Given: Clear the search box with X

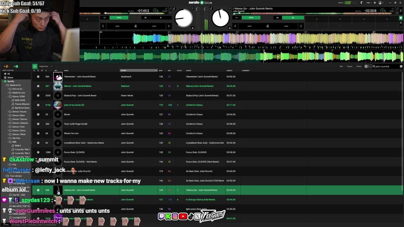Looking at the screenshot, I should [401, 67].
